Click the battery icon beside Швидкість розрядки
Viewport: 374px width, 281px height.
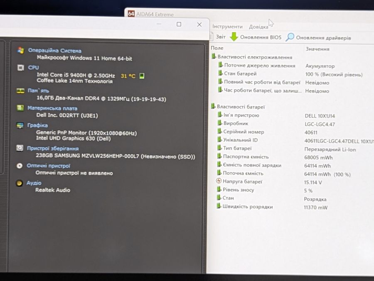point(219,206)
